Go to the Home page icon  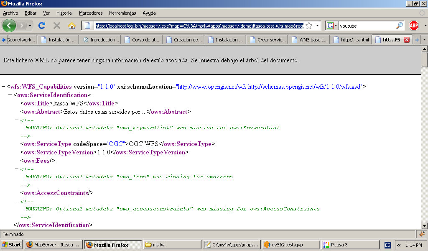coord(71,26)
